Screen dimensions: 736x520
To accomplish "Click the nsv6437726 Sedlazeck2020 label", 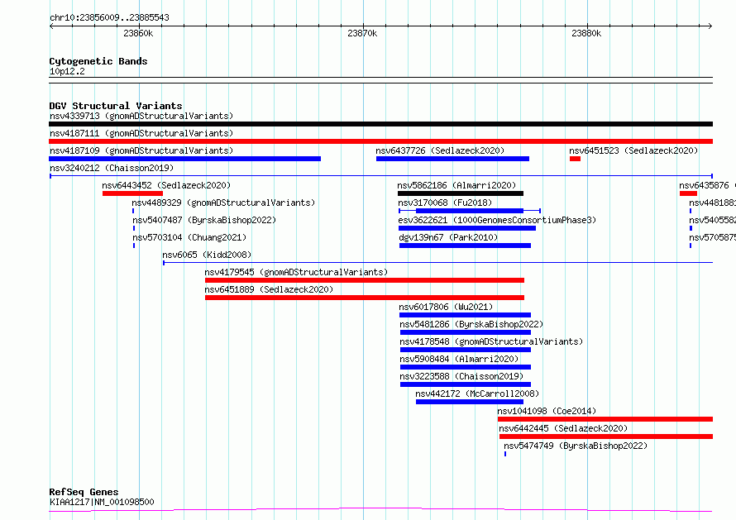I will pyautogui.click(x=440, y=150).
